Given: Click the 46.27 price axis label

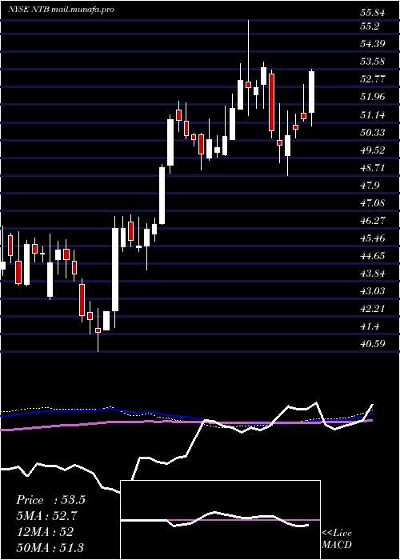Looking at the screenshot, I should pyautogui.click(x=373, y=221).
